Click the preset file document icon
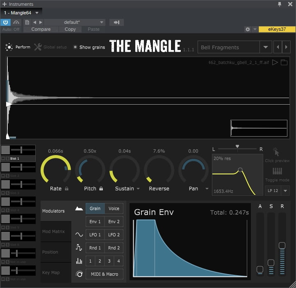Viewport: 296px width, 288px height. (x=27, y=22)
